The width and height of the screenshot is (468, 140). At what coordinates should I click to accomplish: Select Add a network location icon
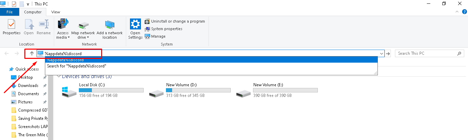tap(110, 24)
